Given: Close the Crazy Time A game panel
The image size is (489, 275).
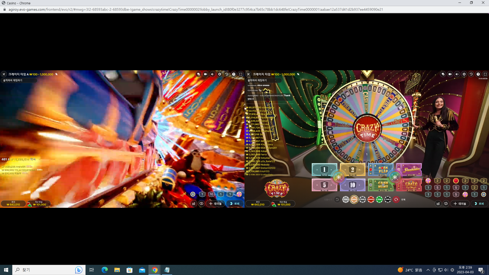Looking at the screenshot, I should pos(4,74).
